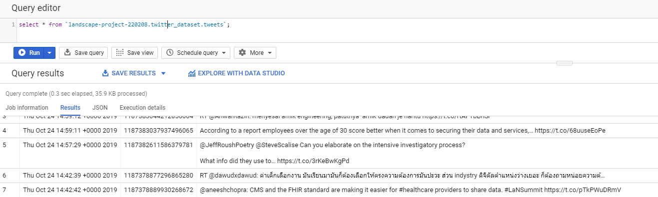The image size is (658, 197).
Task: Switch to the Job information tab
Action: click(27, 108)
